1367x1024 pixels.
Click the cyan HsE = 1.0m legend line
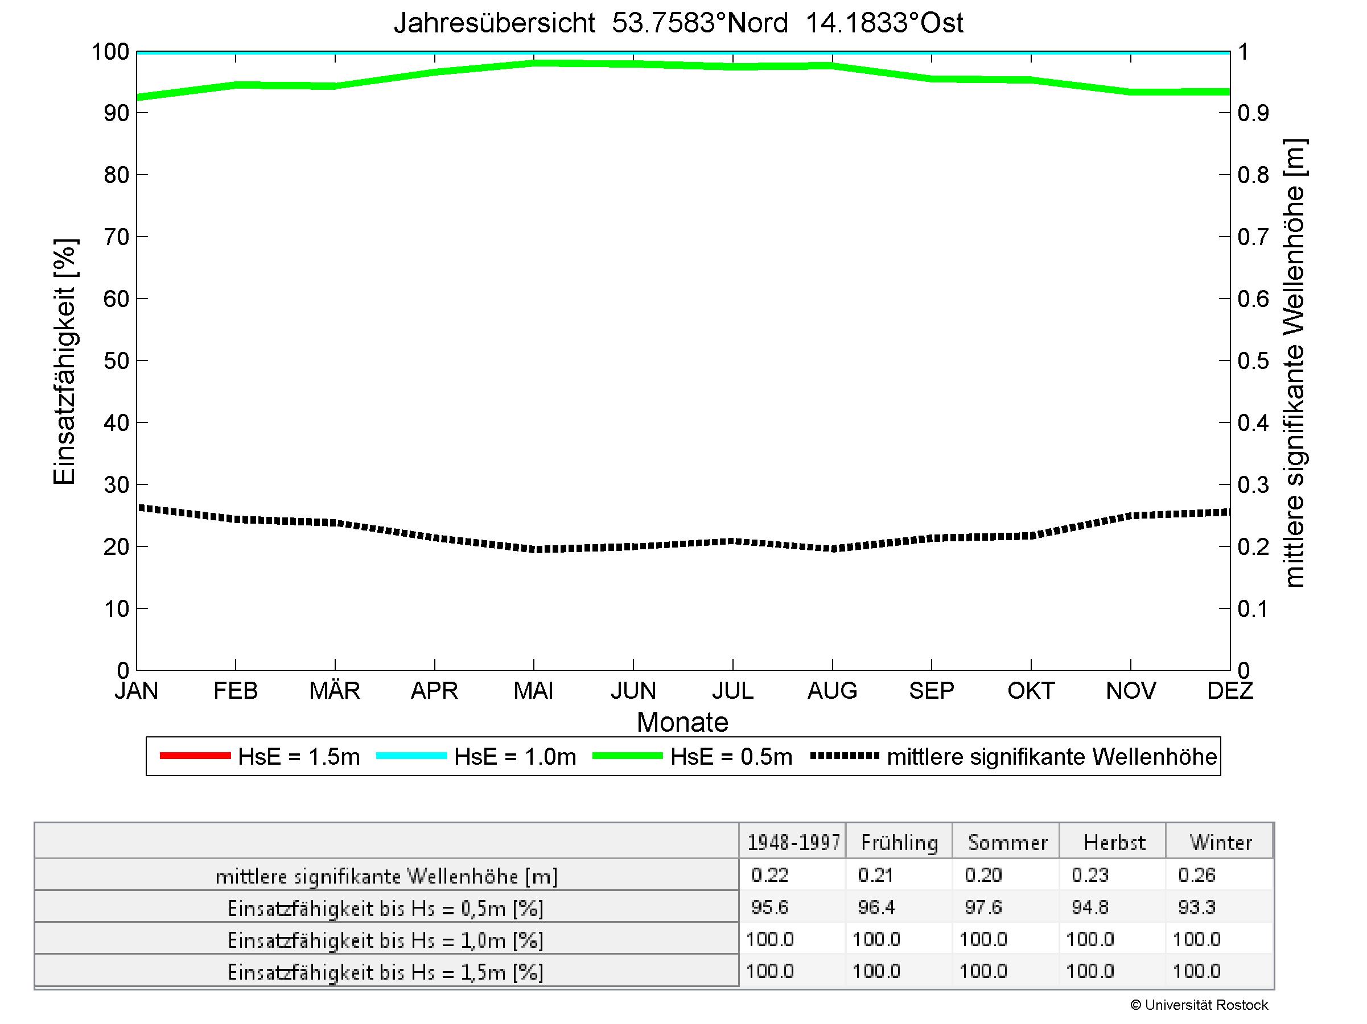[x=411, y=756]
